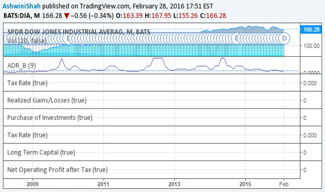
Task: Click the BATS:DIA, M symbol text
Action: [x=22, y=16]
